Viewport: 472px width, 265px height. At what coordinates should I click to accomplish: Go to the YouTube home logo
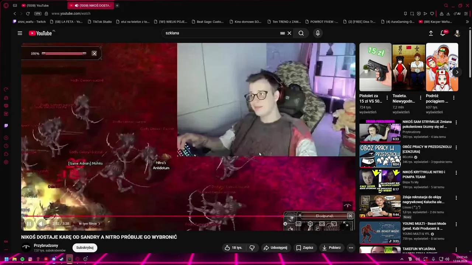tap(41, 33)
